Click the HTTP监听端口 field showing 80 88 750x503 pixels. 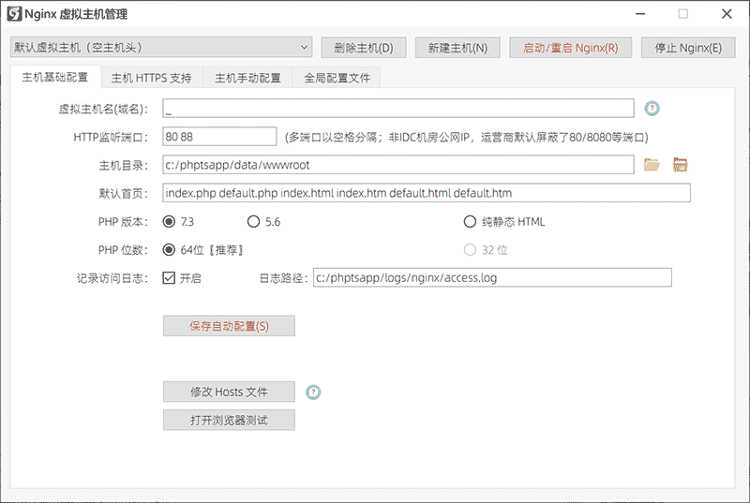coord(219,137)
